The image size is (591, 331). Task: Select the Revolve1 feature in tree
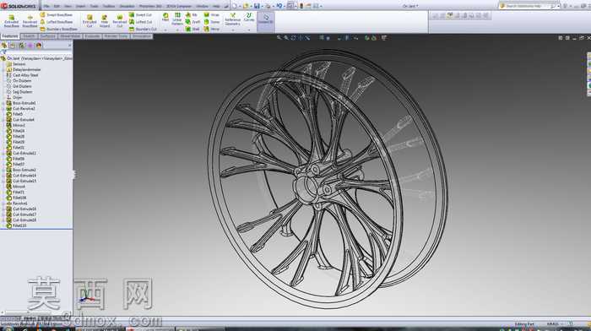click(17, 203)
